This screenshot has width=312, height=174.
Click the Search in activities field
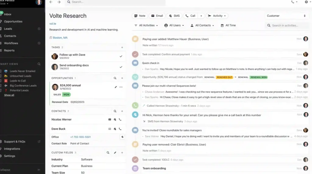click(x=286, y=26)
